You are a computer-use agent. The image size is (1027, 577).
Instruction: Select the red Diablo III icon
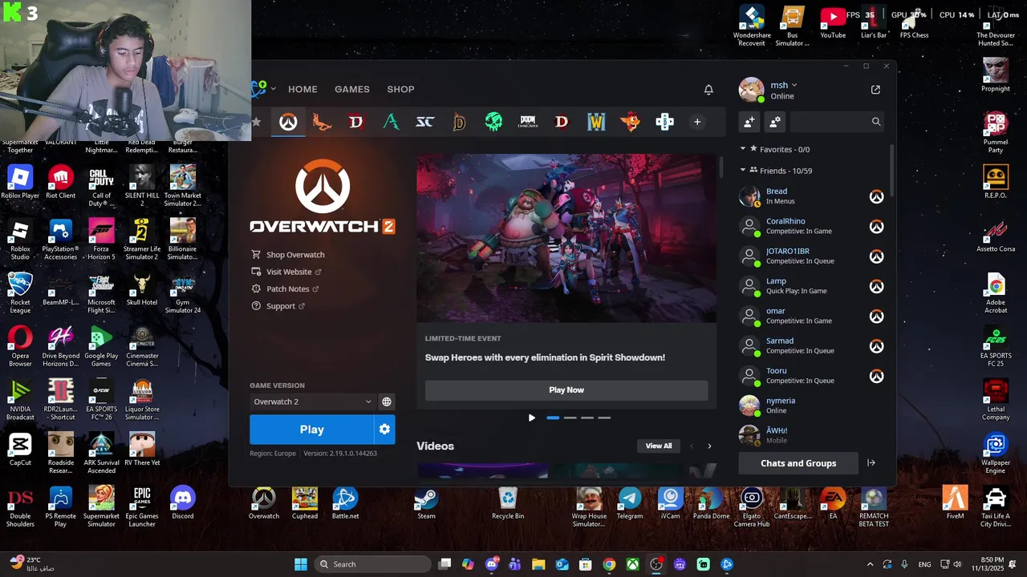562,122
